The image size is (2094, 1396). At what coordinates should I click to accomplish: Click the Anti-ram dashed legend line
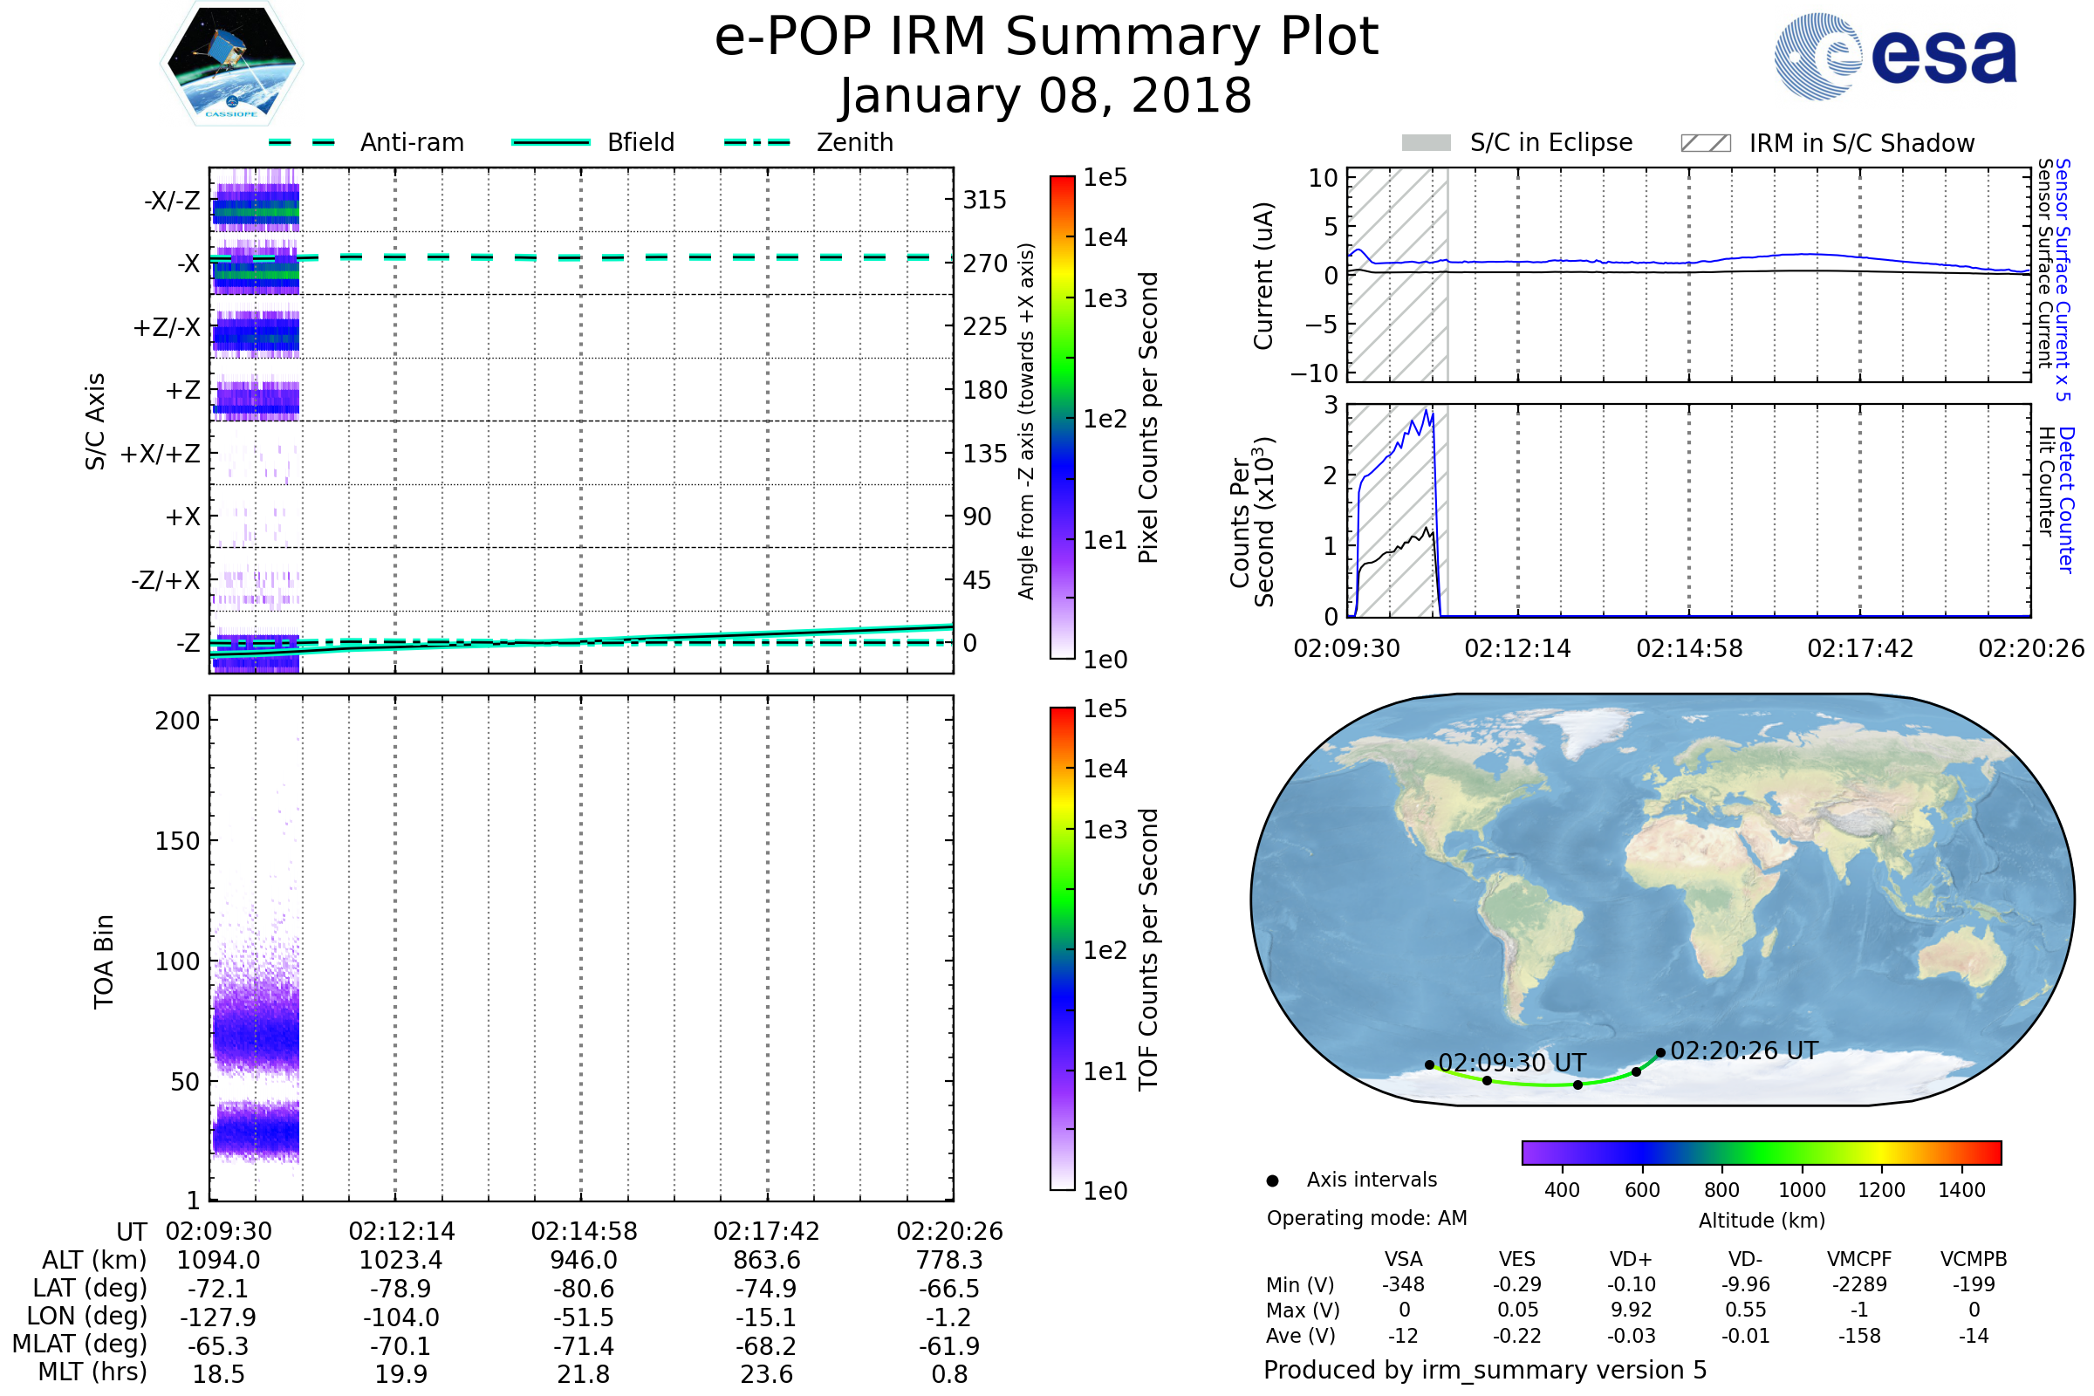(302, 142)
